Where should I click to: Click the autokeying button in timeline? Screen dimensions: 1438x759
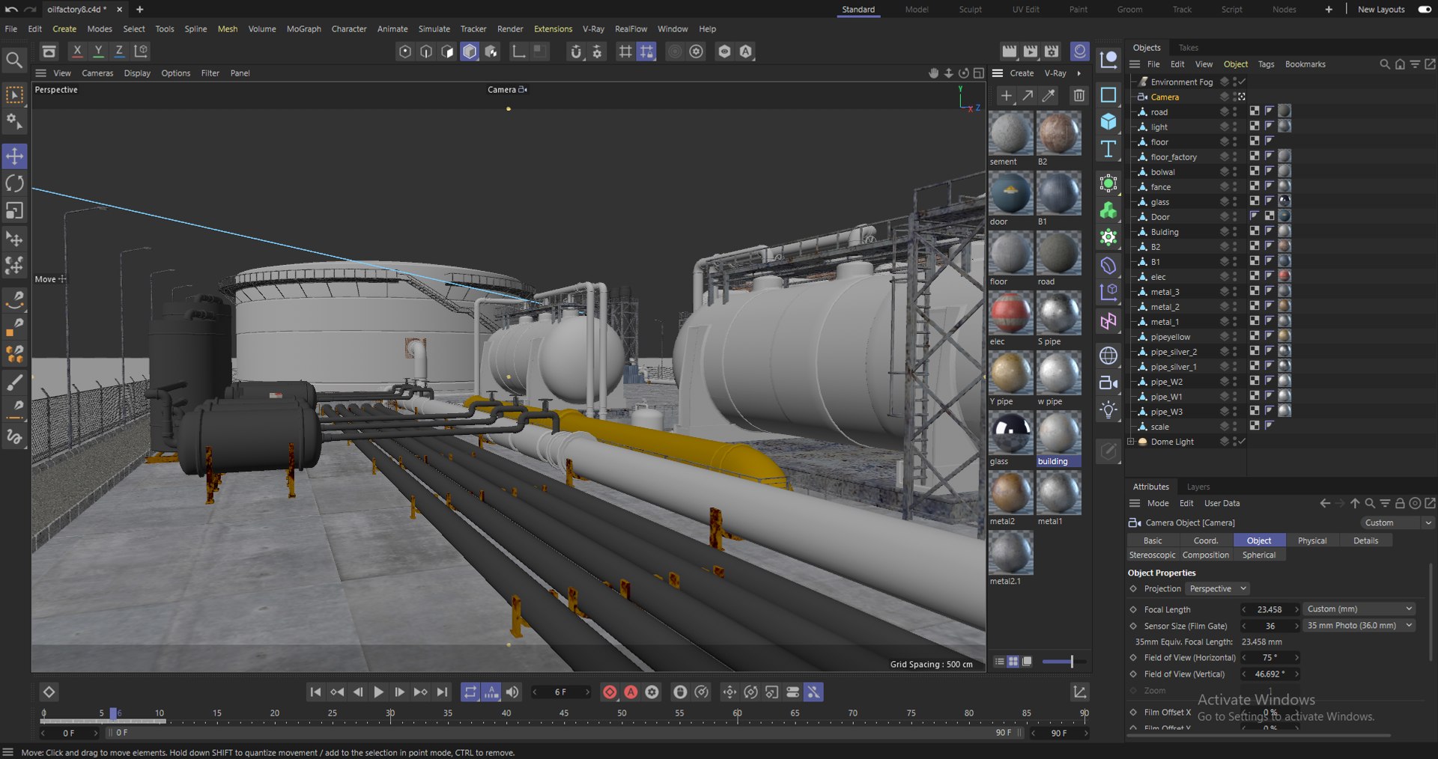[631, 692]
